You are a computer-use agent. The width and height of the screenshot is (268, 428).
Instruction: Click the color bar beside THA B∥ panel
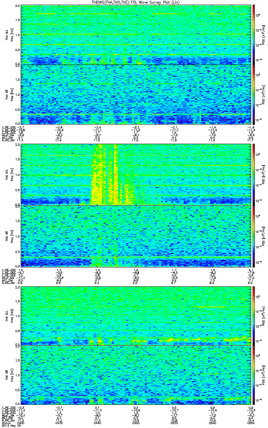(x=253, y=94)
